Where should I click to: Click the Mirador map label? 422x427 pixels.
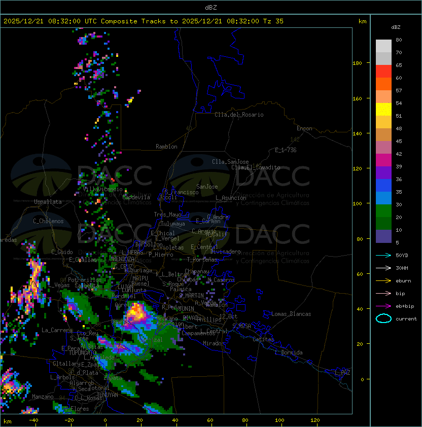214,343
